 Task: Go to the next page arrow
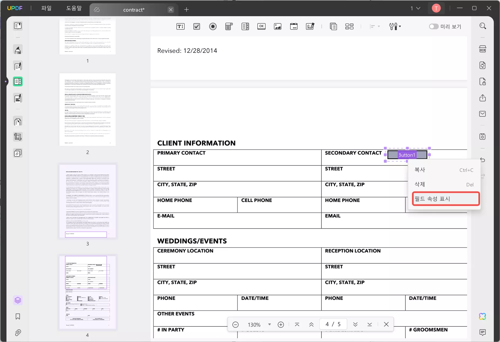(x=355, y=324)
